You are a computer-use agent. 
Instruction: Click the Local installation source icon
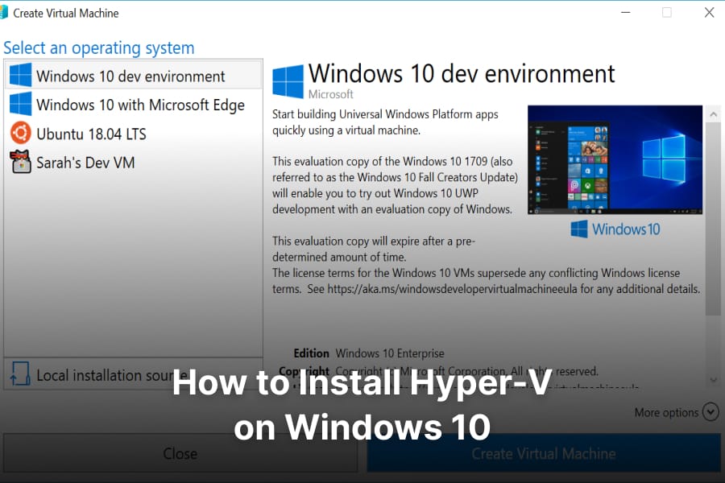tap(20, 374)
